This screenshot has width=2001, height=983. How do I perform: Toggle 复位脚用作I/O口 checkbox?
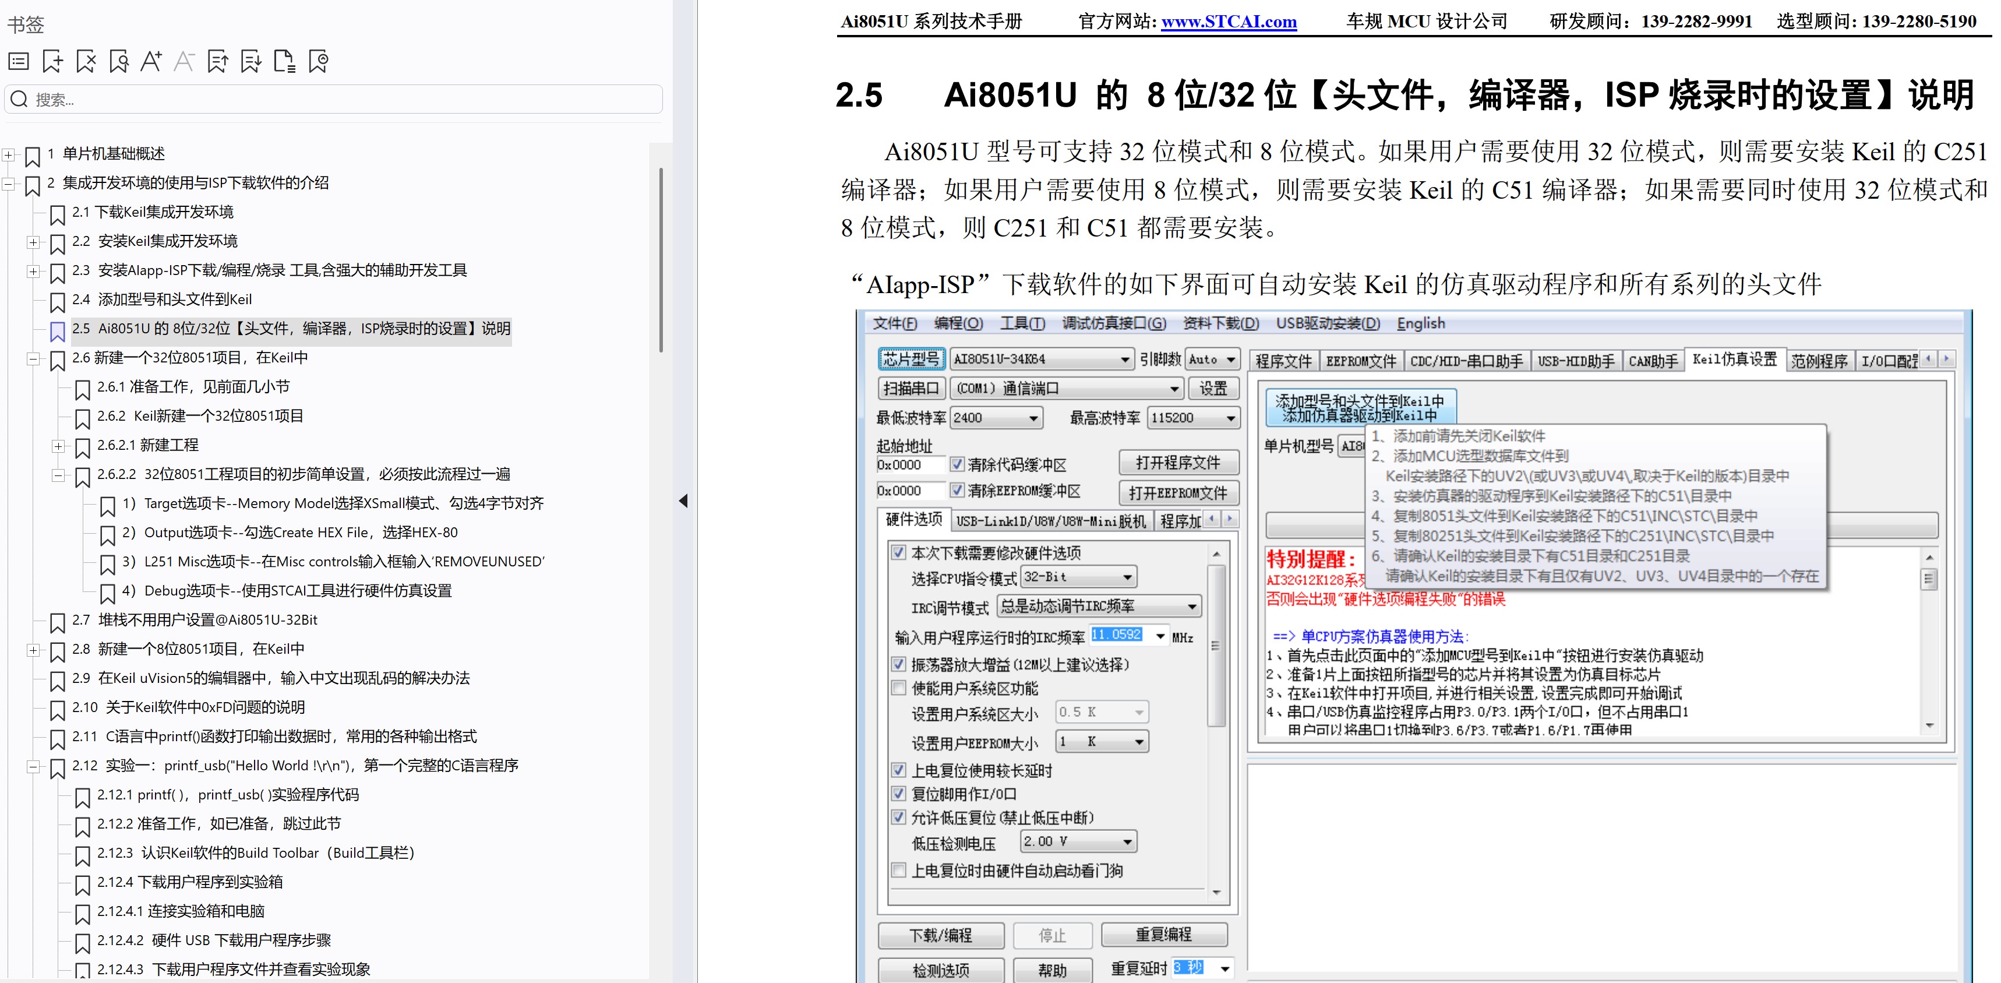pyautogui.click(x=899, y=794)
